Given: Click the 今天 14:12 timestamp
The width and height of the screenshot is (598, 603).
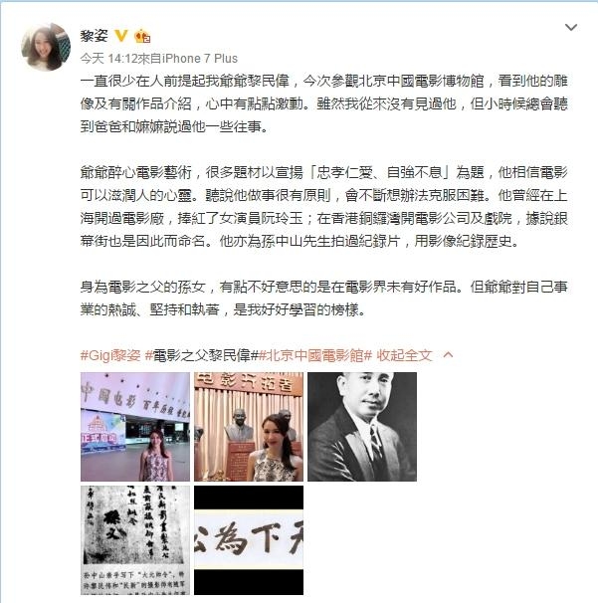Looking at the screenshot, I should [x=108, y=59].
